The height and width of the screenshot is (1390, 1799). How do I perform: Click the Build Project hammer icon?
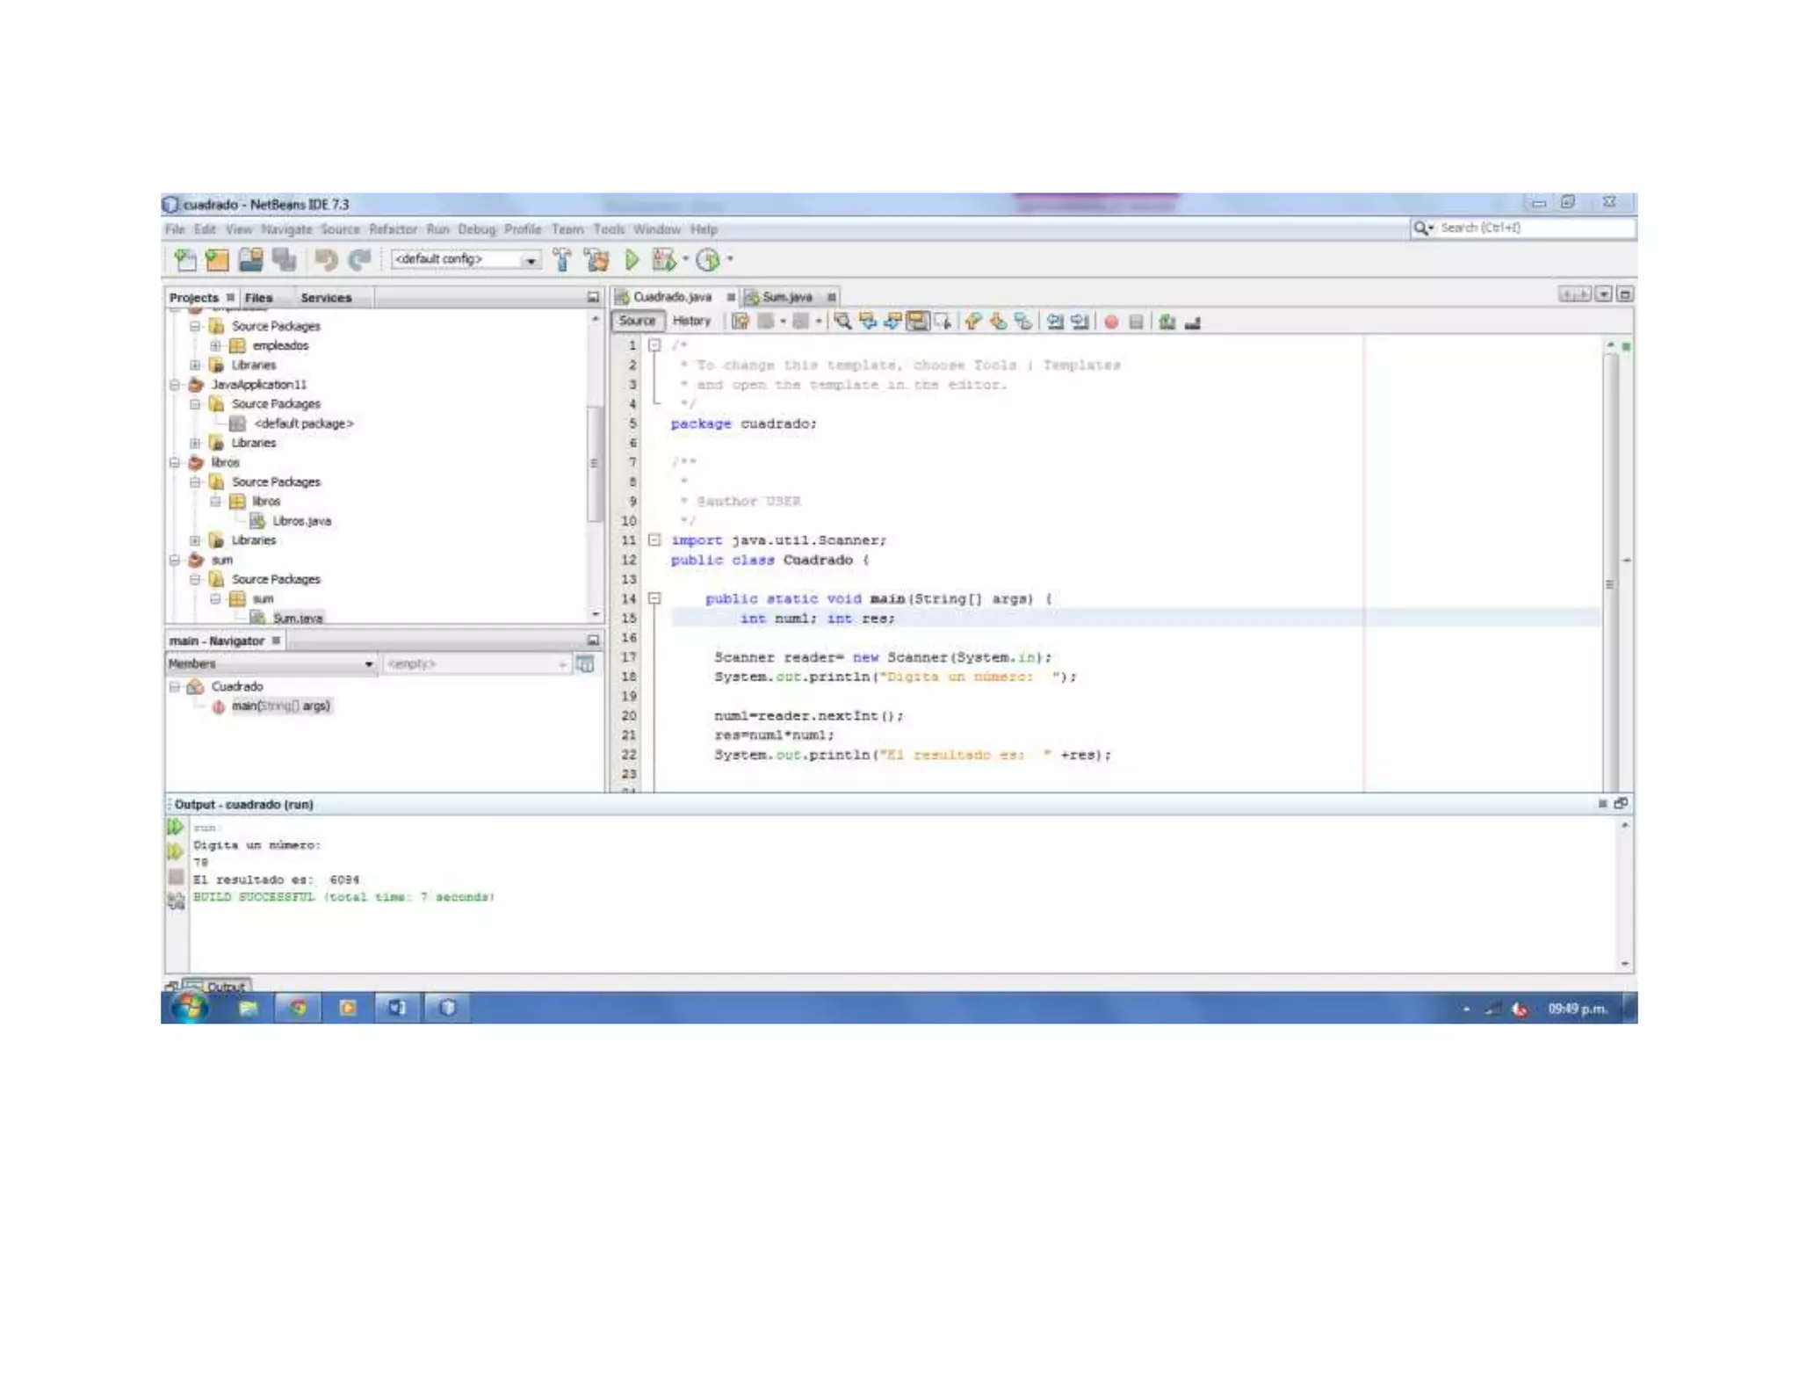pos(562,260)
